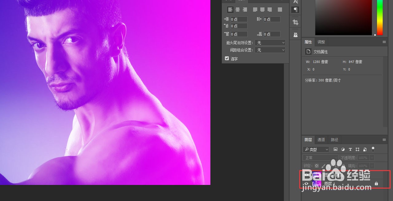Switch to the 调整 tab
Image resolution: width=393 pixels, height=201 pixels.
click(x=321, y=42)
